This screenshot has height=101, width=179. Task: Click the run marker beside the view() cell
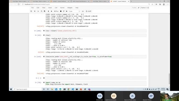(x=44, y=35)
